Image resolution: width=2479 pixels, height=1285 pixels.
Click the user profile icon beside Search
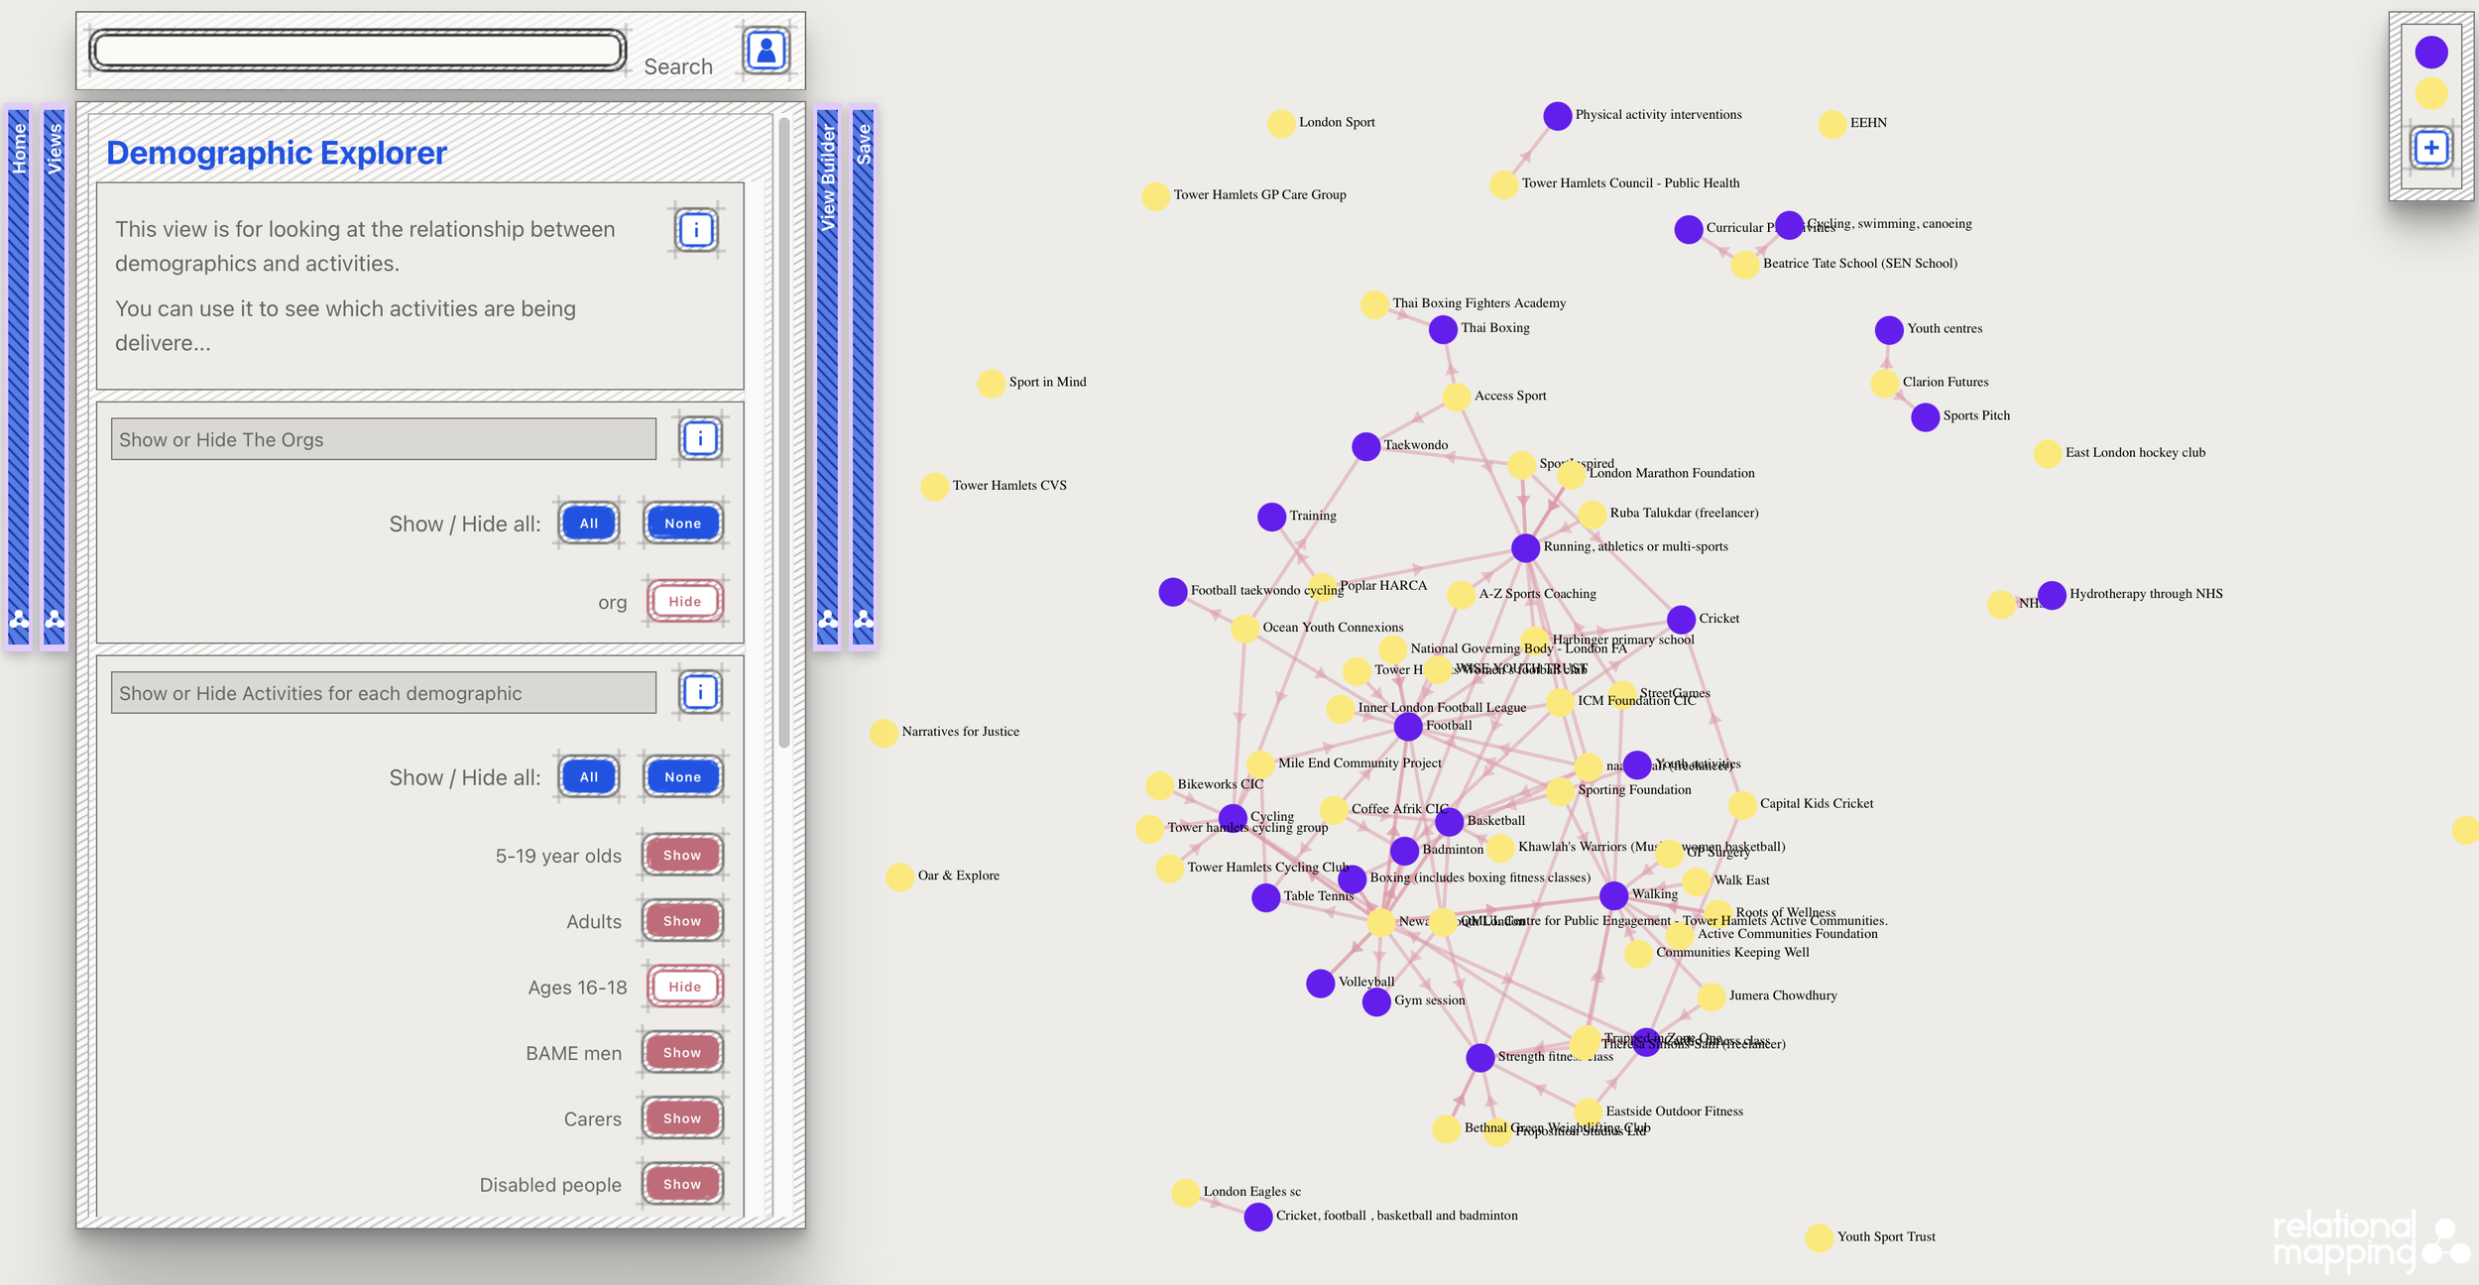[x=766, y=51]
